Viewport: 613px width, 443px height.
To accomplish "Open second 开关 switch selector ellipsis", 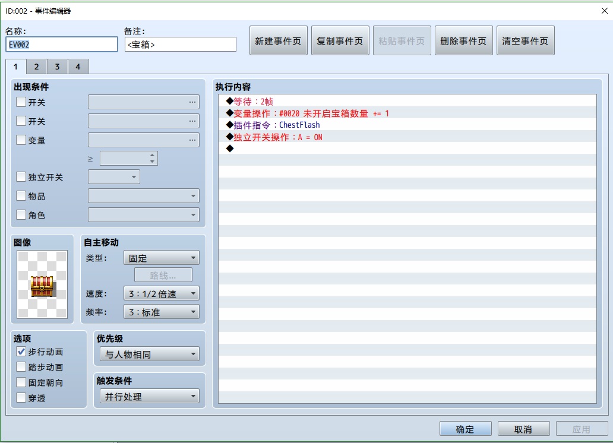I will coord(192,121).
